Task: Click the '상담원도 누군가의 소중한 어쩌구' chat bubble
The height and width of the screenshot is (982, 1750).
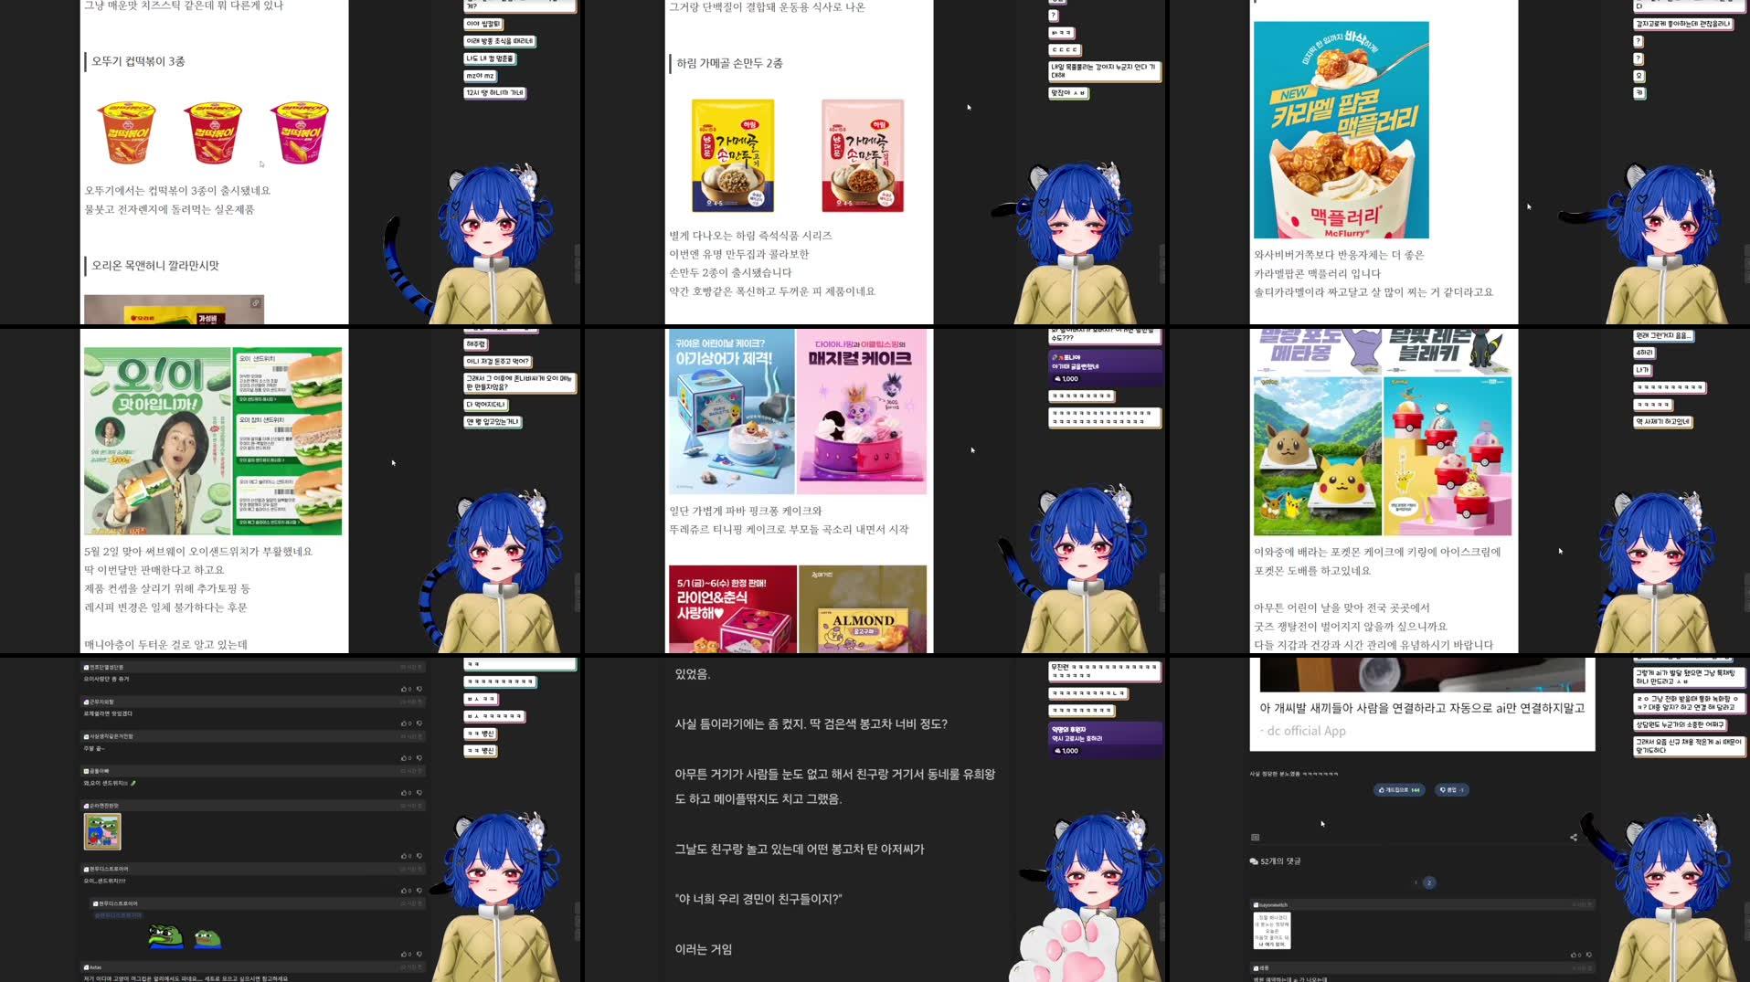Action: [x=1680, y=725]
